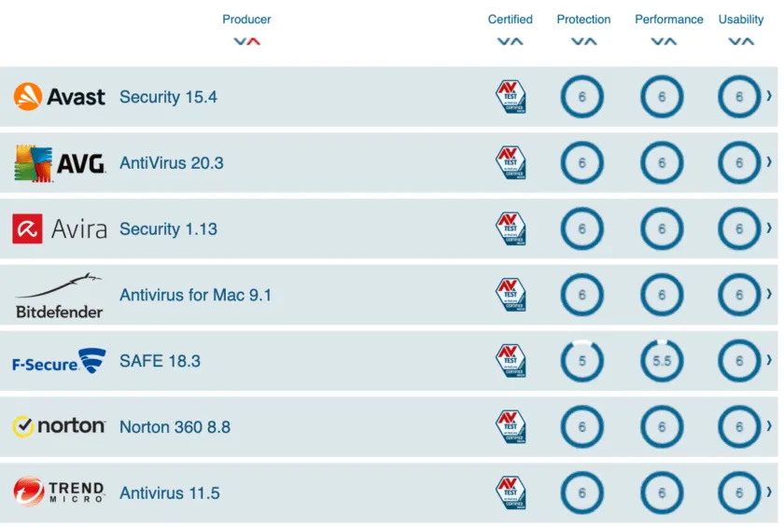This screenshot has height=527, width=784.
Task: Open the Norton 360 8.8 link
Action: pyautogui.click(x=175, y=427)
